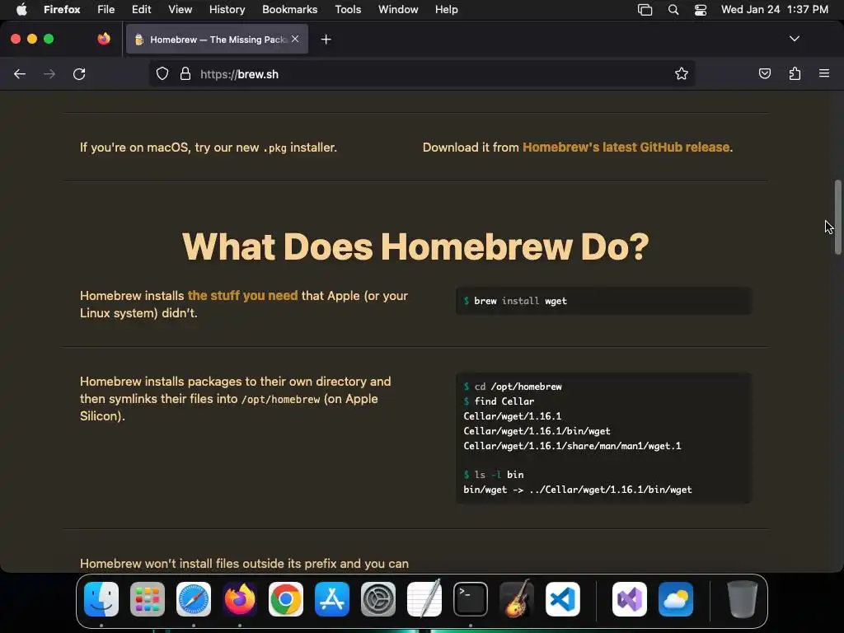Open the Firefox application menu

click(x=62, y=10)
